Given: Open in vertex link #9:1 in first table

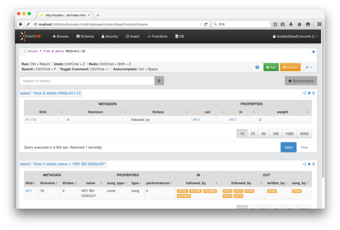Looking at the screenshot, I should click(x=232, y=120).
